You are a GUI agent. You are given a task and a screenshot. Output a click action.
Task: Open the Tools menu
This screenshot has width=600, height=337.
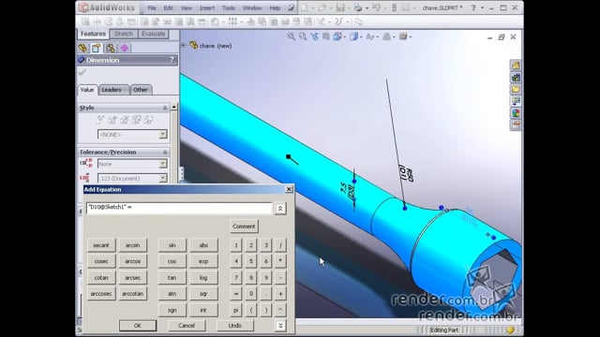click(x=229, y=8)
